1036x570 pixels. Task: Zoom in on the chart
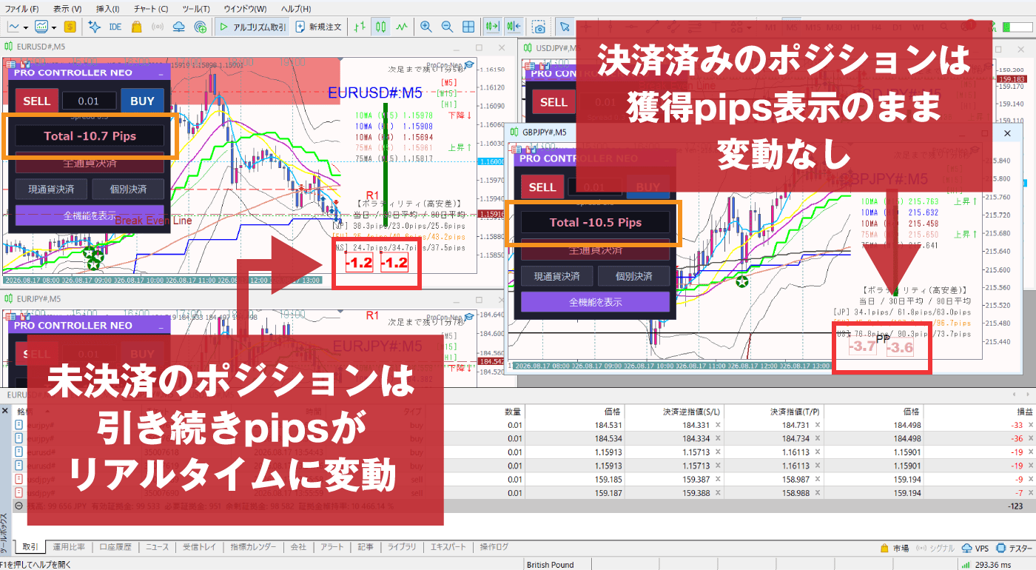point(426,27)
